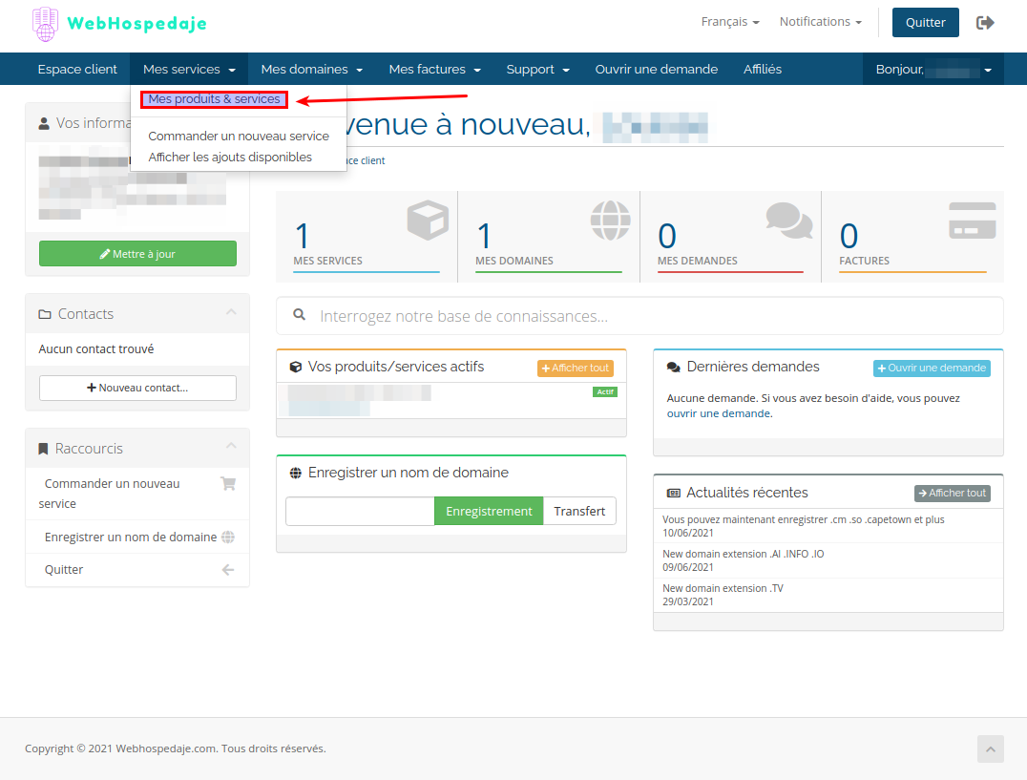Image resolution: width=1027 pixels, height=780 pixels.
Task: Open the Mes domaines dropdown menu
Action: click(312, 69)
